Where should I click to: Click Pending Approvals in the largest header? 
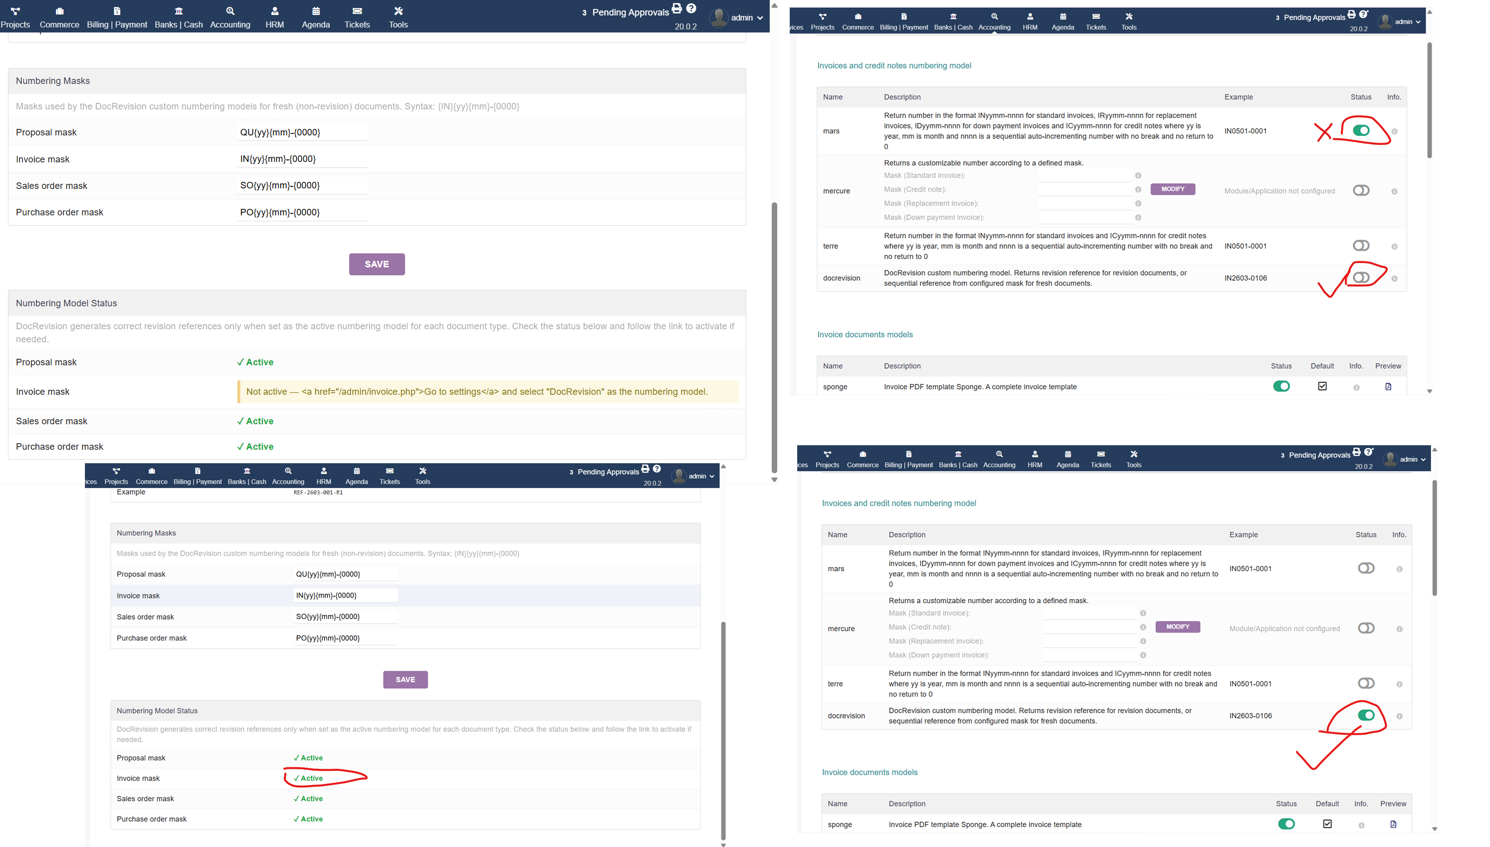point(630,12)
